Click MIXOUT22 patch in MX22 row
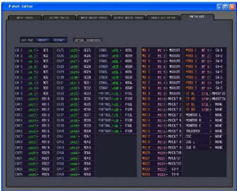This screenshot has width=237, height=191. click(x=175, y=164)
